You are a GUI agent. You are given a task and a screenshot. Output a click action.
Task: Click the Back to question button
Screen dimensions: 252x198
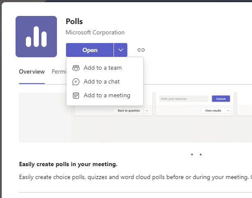coord(129,111)
